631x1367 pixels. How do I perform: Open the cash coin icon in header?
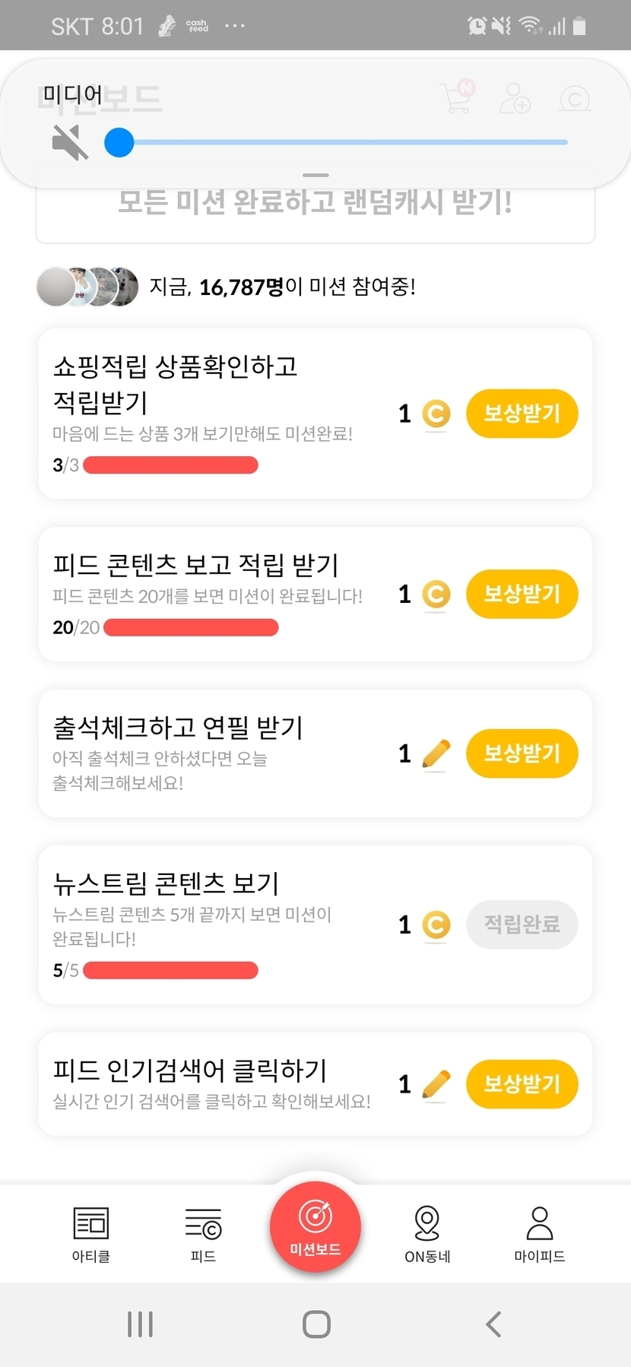575,99
